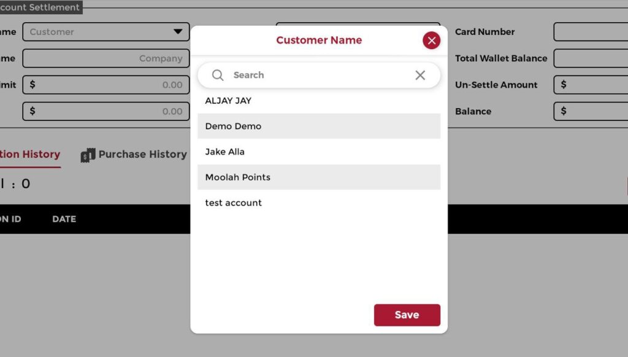This screenshot has height=357, width=628.
Task: Click the Company name field
Action: tap(105, 59)
